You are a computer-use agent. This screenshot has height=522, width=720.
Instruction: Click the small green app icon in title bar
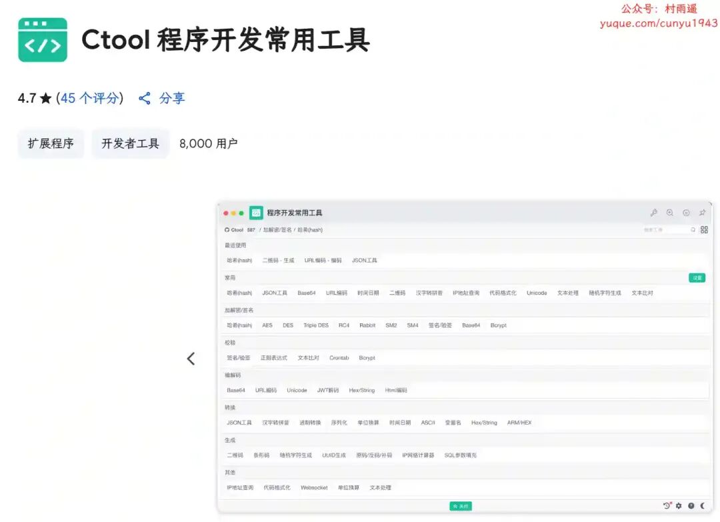(x=256, y=213)
